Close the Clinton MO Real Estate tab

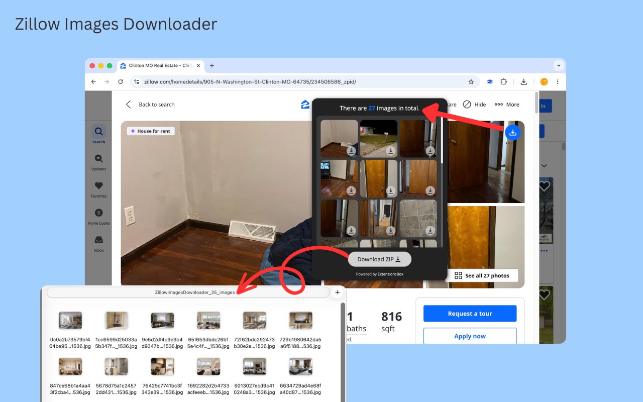(x=198, y=66)
